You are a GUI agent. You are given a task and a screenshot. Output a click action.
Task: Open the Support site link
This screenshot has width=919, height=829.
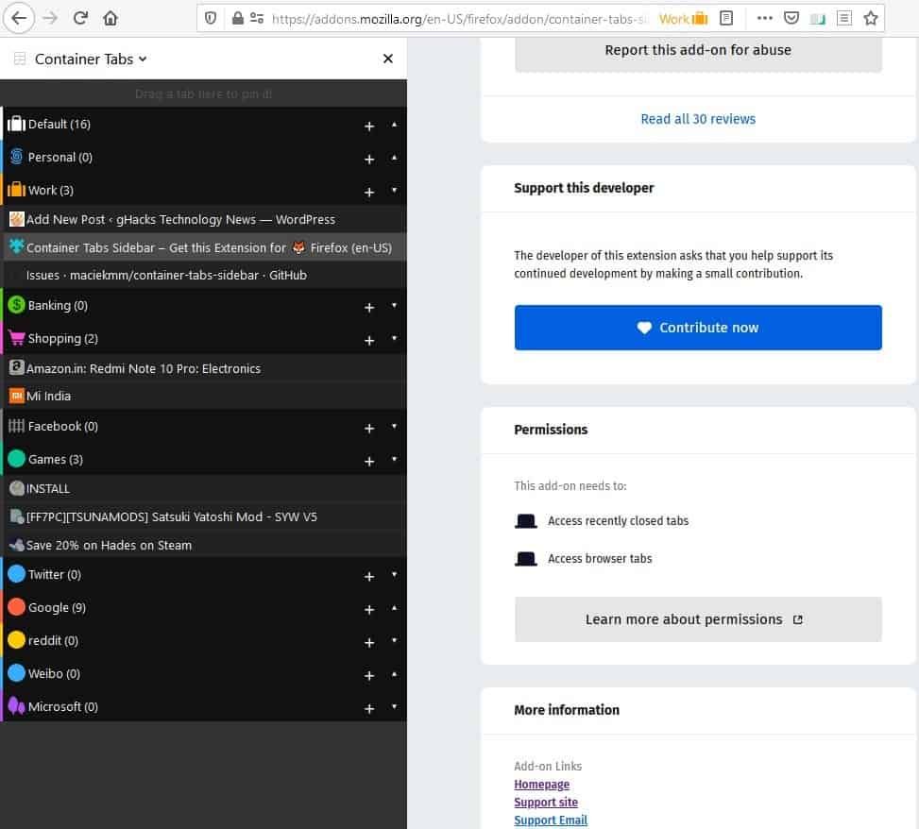(x=546, y=802)
